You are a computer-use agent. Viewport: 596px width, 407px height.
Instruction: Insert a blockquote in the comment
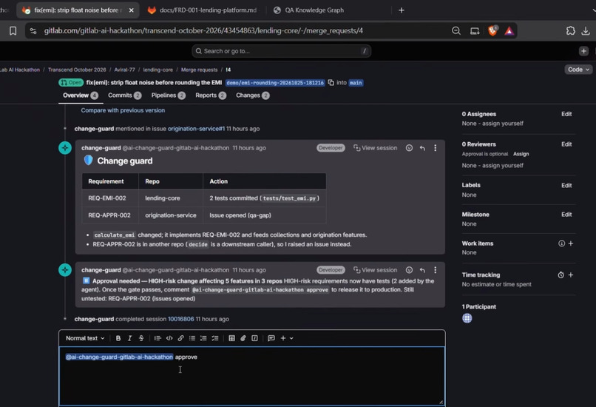tap(158, 338)
